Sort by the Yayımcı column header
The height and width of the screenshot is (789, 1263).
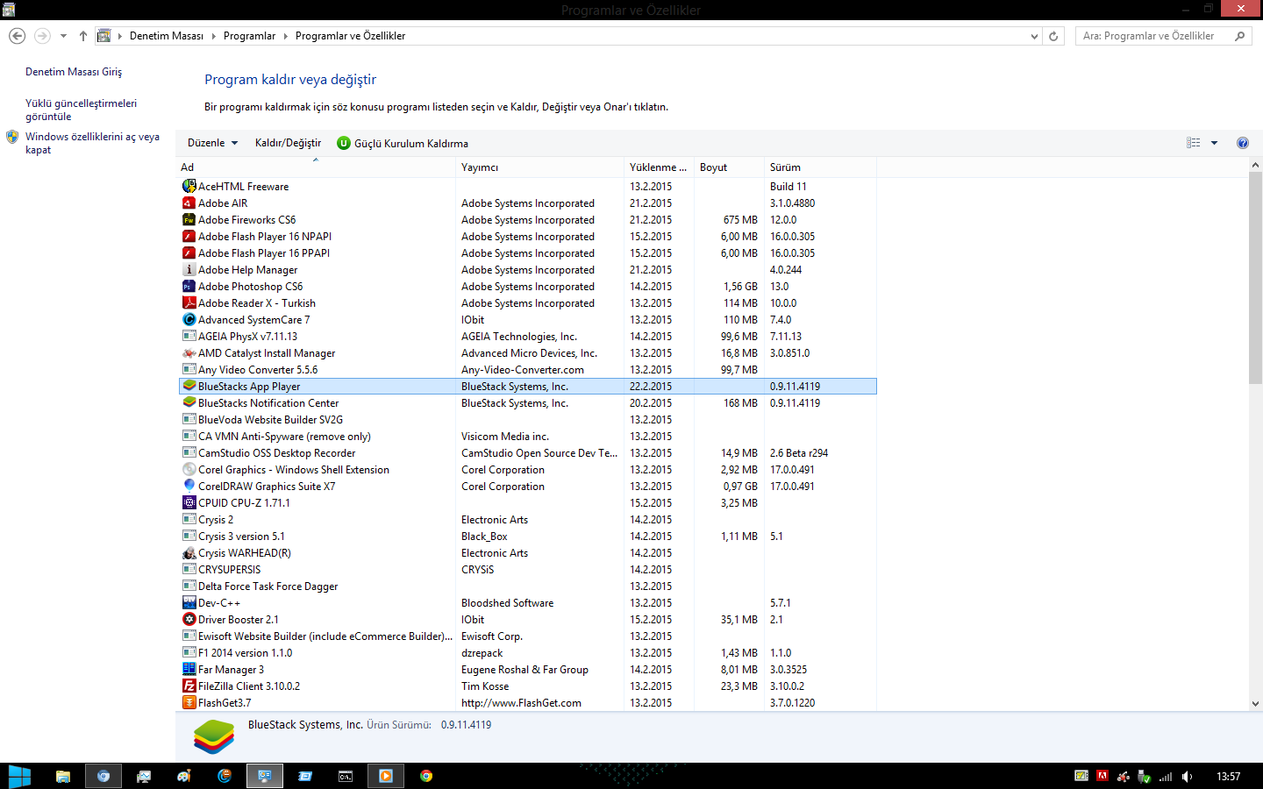[539, 167]
